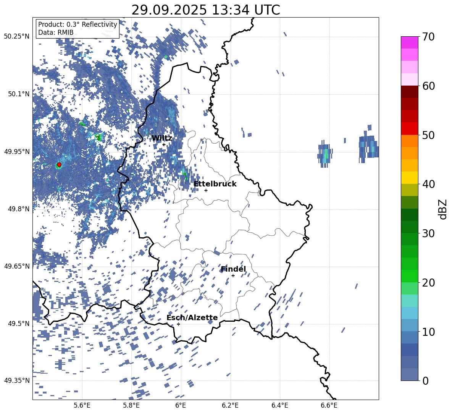Screen dimensions: 452x413
Task: Click the 49.5°N latitude label
Action: (x=18, y=324)
